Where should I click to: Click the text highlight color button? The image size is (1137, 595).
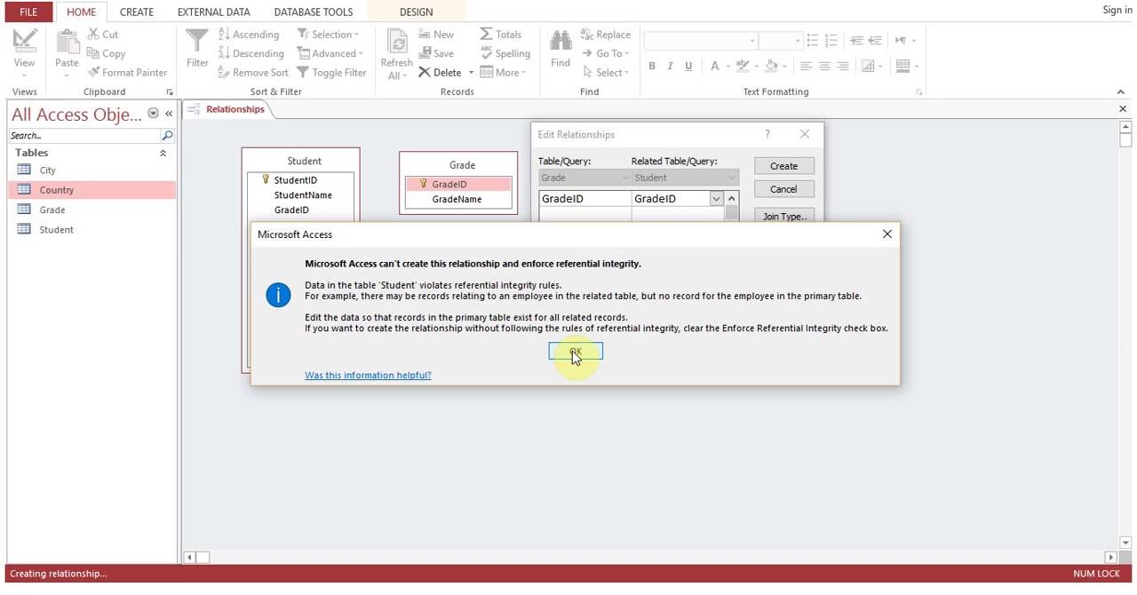tap(743, 66)
